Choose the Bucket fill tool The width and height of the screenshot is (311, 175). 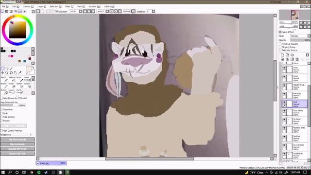click(4, 91)
